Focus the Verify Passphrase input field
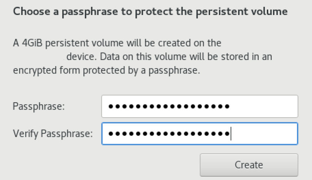This screenshot has height=180, width=312. coord(199,134)
